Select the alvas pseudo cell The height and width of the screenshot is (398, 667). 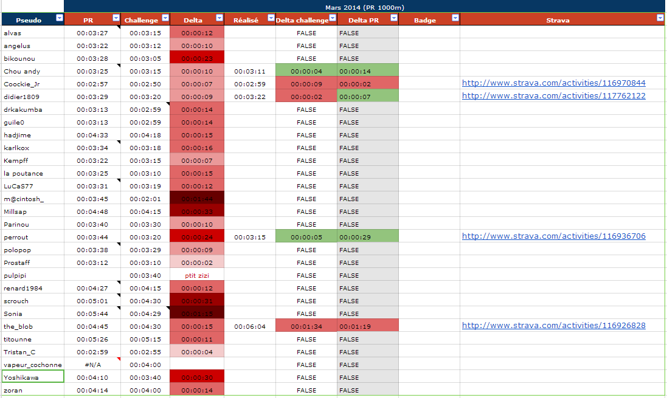[33, 33]
